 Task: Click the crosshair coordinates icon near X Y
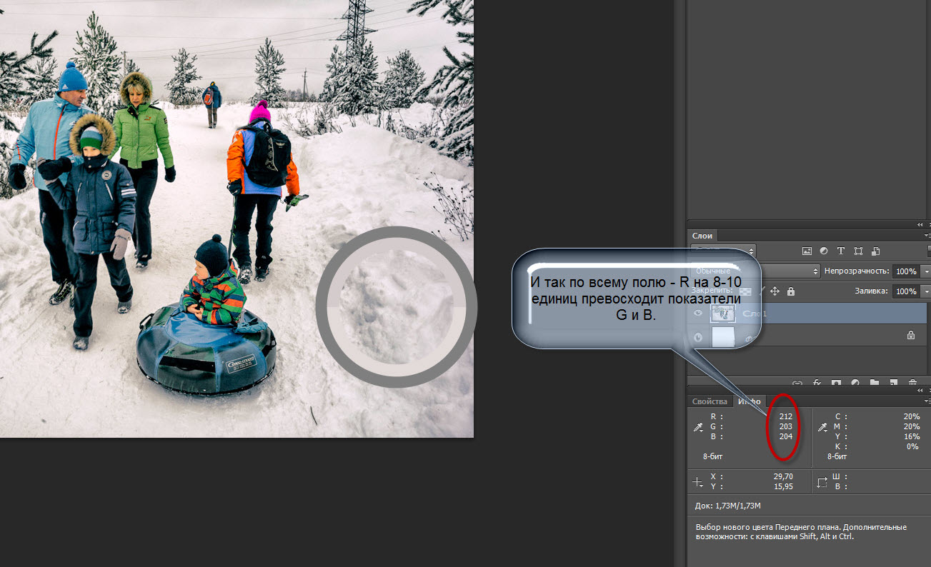pos(699,482)
